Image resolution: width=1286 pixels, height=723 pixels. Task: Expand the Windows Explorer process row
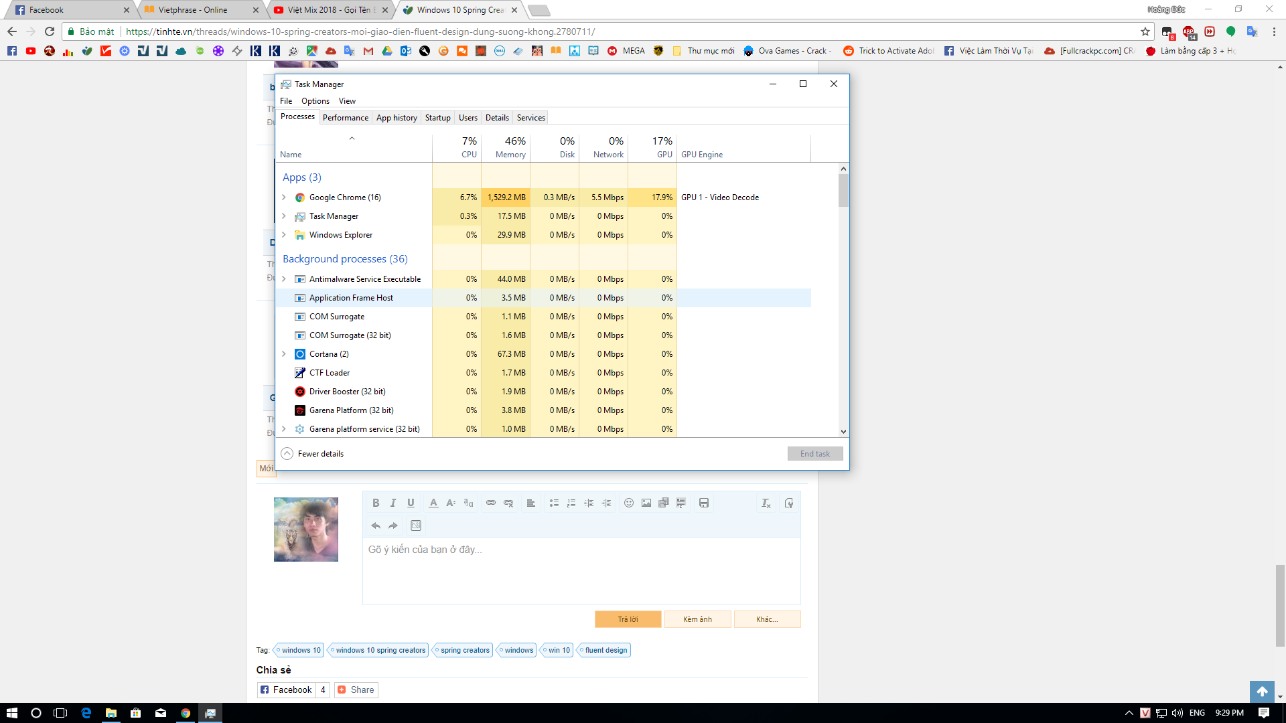coord(284,235)
